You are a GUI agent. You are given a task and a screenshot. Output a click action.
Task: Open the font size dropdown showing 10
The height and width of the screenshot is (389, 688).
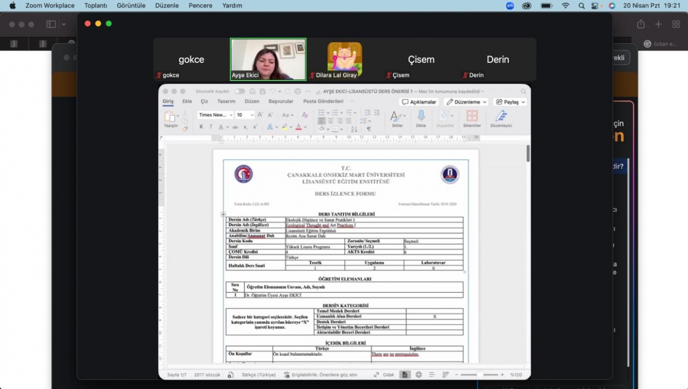click(245, 115)
